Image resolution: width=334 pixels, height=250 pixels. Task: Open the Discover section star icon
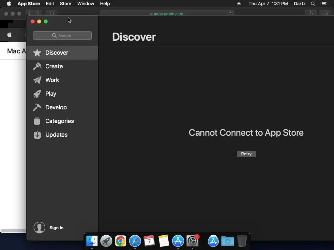pos(37,53)
